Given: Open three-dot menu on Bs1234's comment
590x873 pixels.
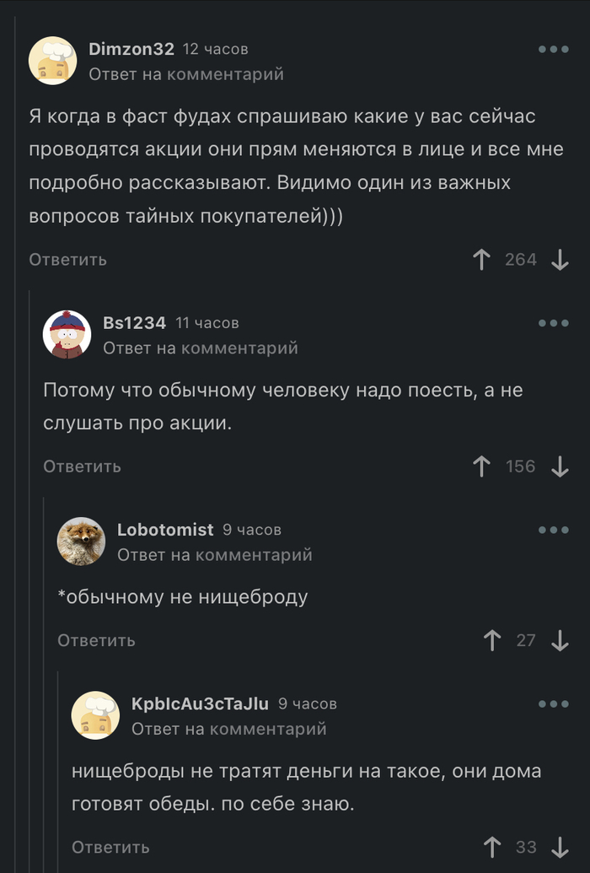Looking at the screenshot, I should click(x=554, y=323).
